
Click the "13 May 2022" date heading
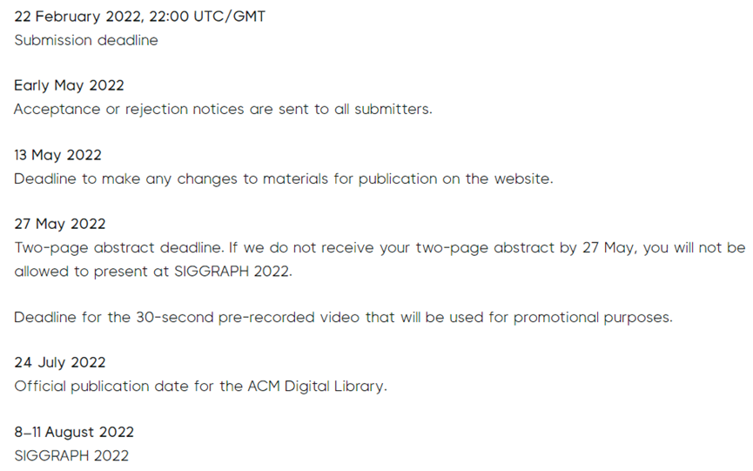coord(57,156)
